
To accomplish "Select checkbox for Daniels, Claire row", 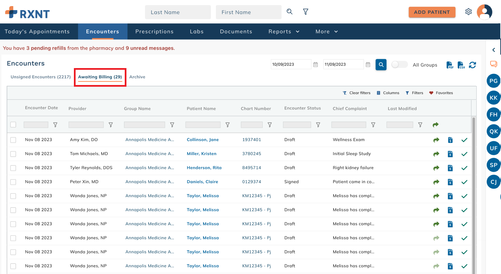I will tap(13, 182).
